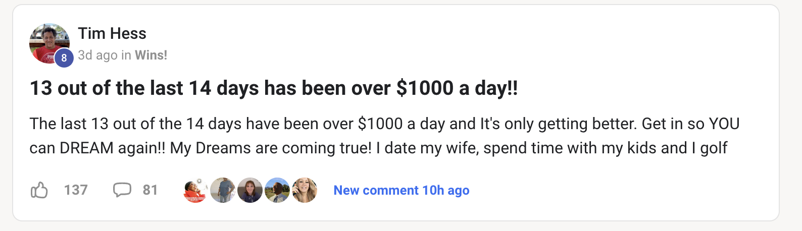Click the 137 likes count

pos(76,190)
